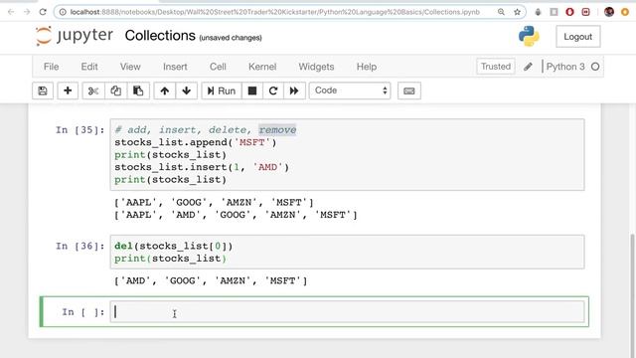Open the command palette keyboard icon
The image size is (636, 358).
[409, 90]
